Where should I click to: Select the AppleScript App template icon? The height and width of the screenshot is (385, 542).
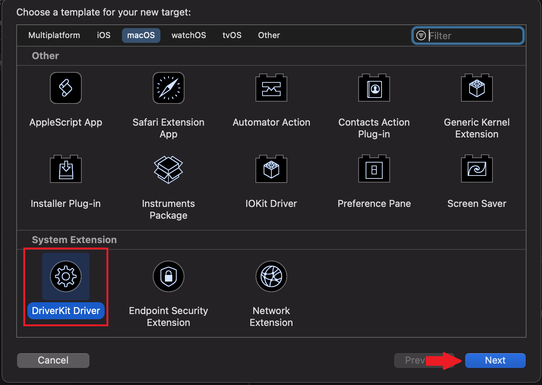(66, 88)
